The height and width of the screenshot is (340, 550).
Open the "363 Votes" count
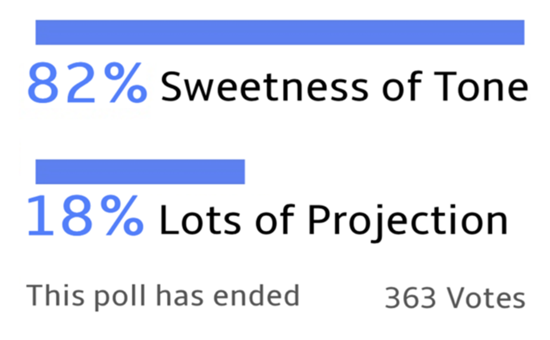[455, 298]
